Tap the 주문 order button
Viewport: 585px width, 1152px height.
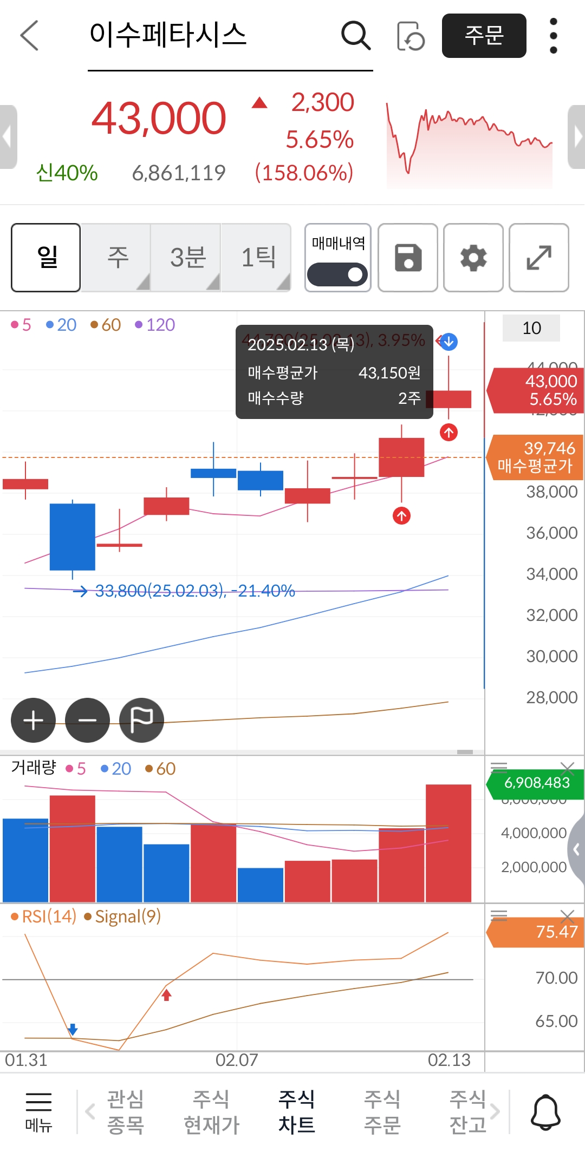coord(484,36)
